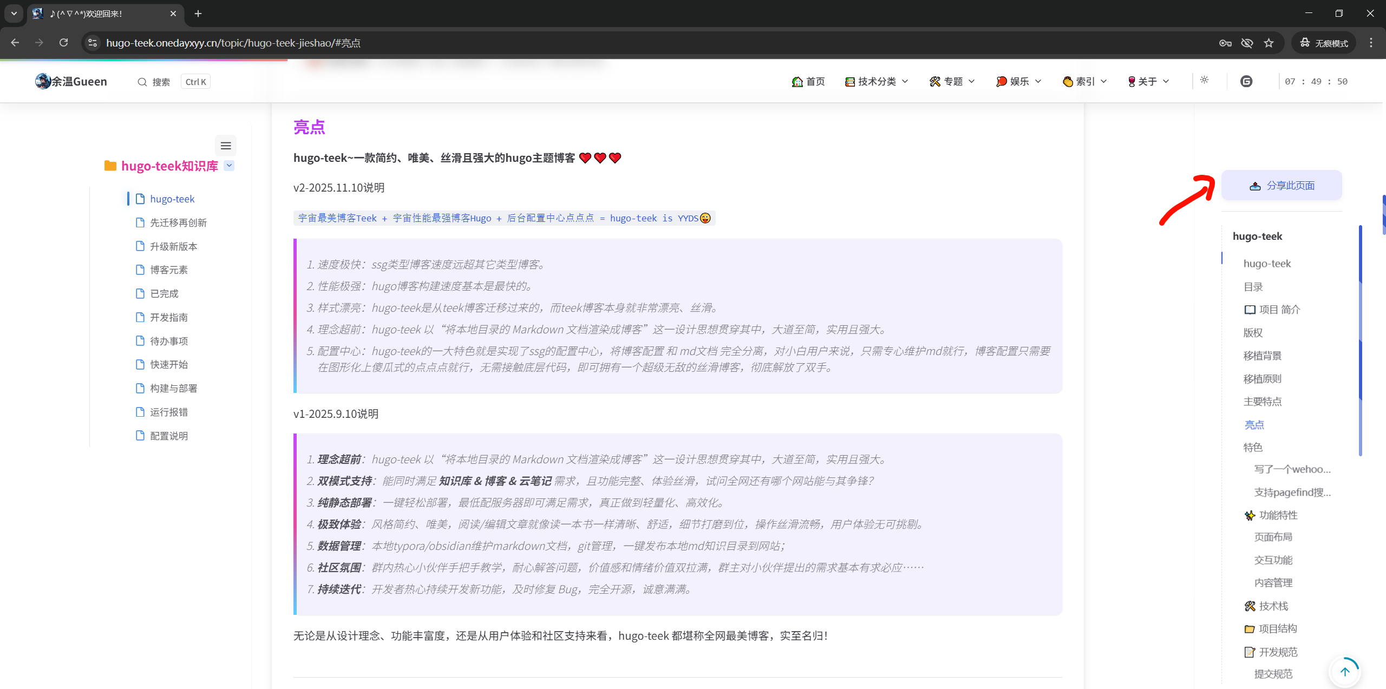Click the back-to-top arrow button
Image resolution: width=1386 pixels, height=689 pixels.
pyautogui.click(x=1345, y=672)
